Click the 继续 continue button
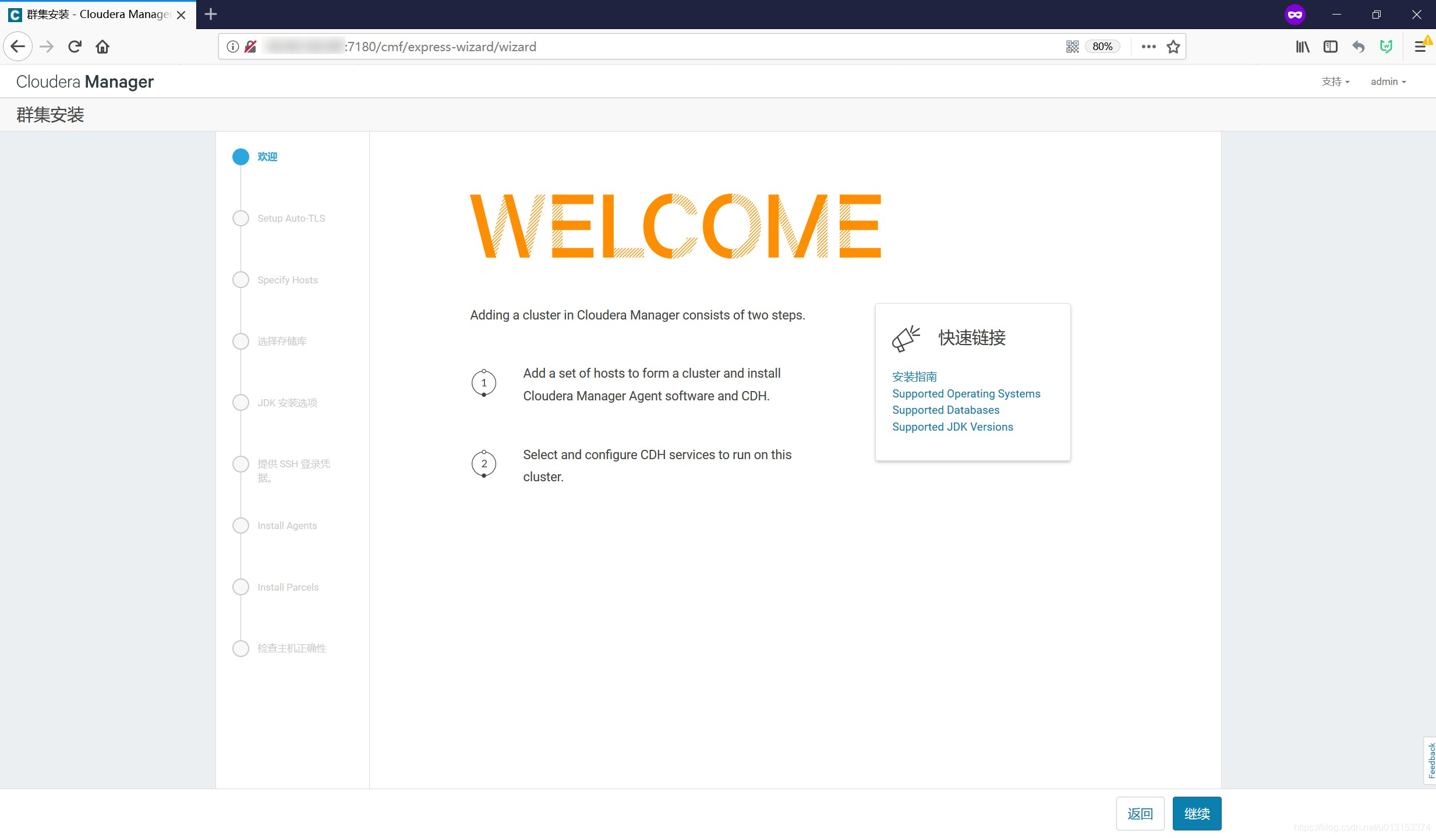Viewport: 1436px width, 838px height. [x=1196, y=814]
